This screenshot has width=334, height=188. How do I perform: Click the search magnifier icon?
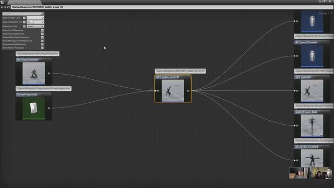coord(43,14)
